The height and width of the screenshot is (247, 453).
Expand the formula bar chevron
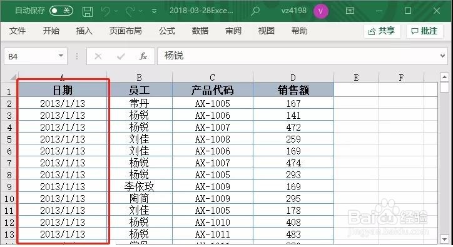pyautogui.click(x=442, y=56)
